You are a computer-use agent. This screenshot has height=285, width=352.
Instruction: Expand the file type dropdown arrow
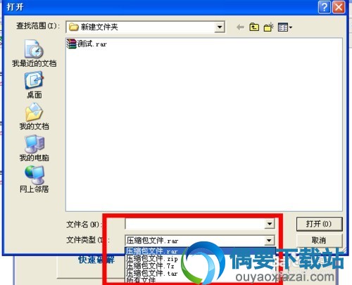[269, 240]
